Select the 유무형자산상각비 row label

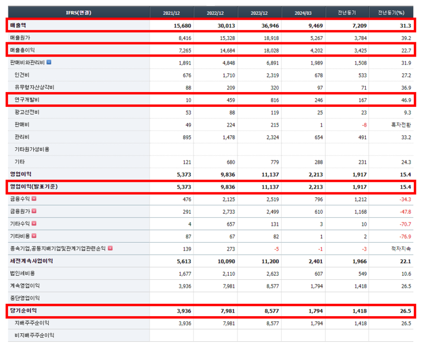(x=34, y=87)
